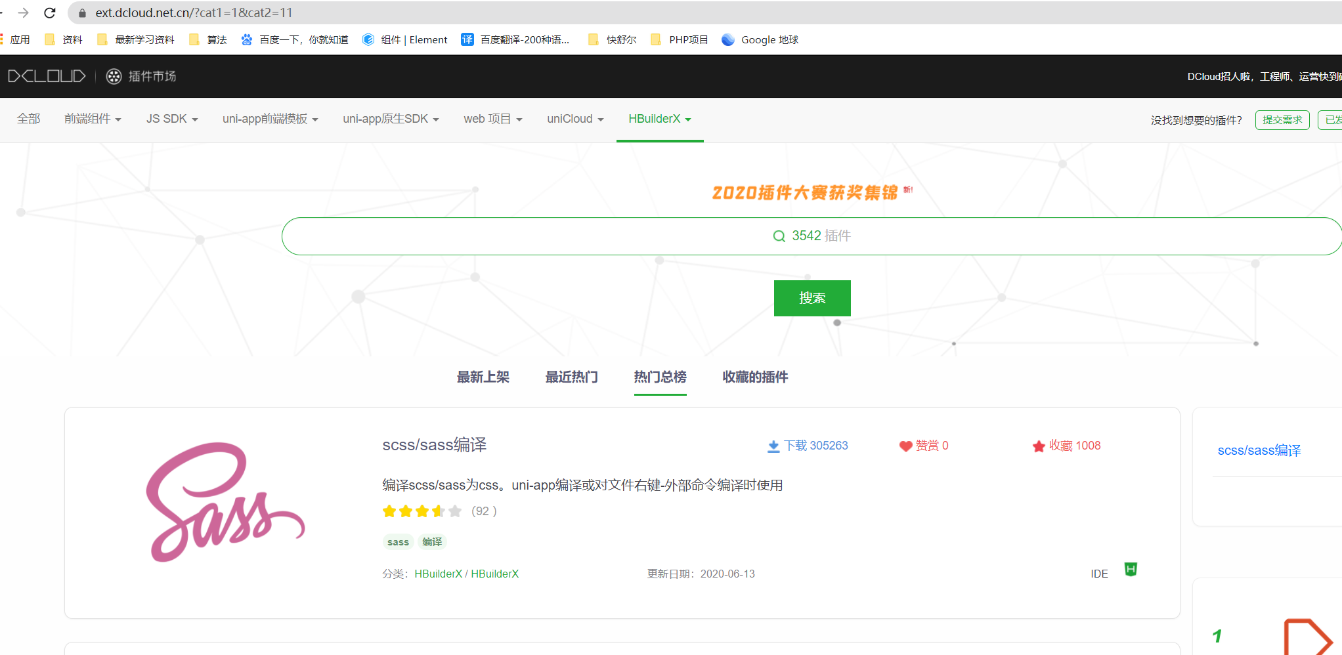
Task: Click the address bar URL
Action: [x=194, y=12]
